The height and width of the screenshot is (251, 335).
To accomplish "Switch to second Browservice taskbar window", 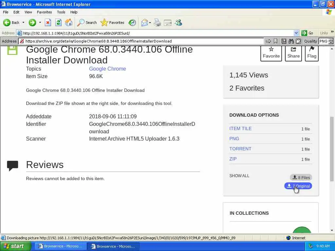I will click(113, 246).
